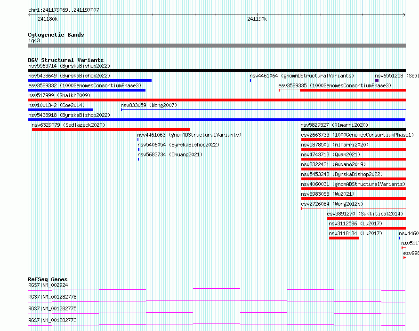Click the 241180k ruler tick label
This screenshot has height=331, width=419.
pyautogui.click(x=48, y=19)
